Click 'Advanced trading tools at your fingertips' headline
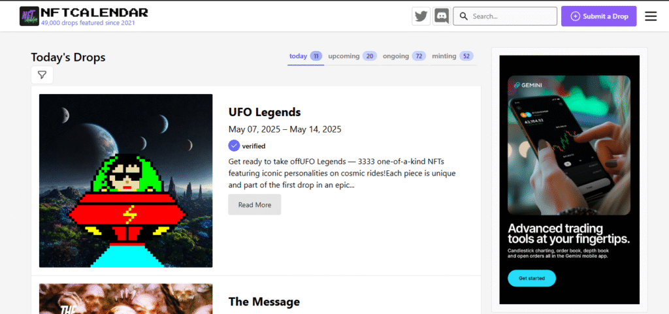 (x=569, y=234)
